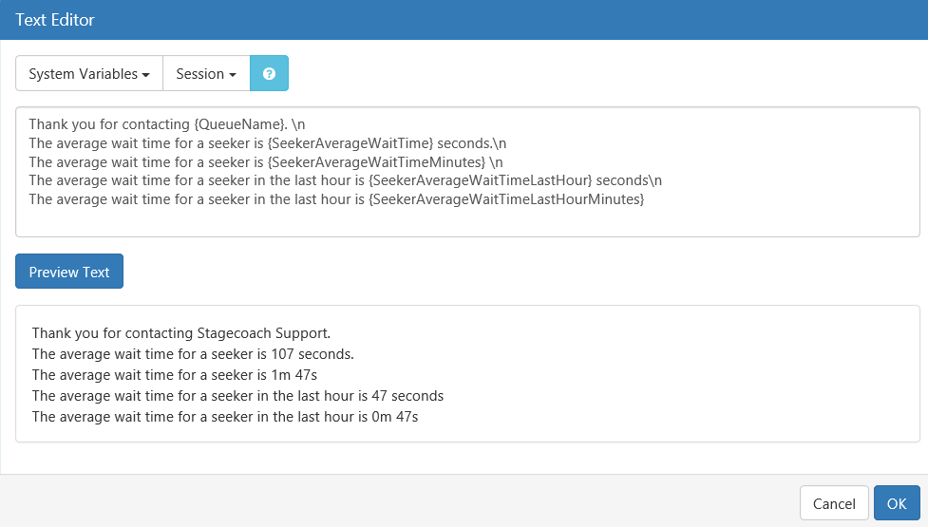Cancel the Text Editor dialog
The width and height of the screenshot is (928, 527).
[x=834, y=503]
